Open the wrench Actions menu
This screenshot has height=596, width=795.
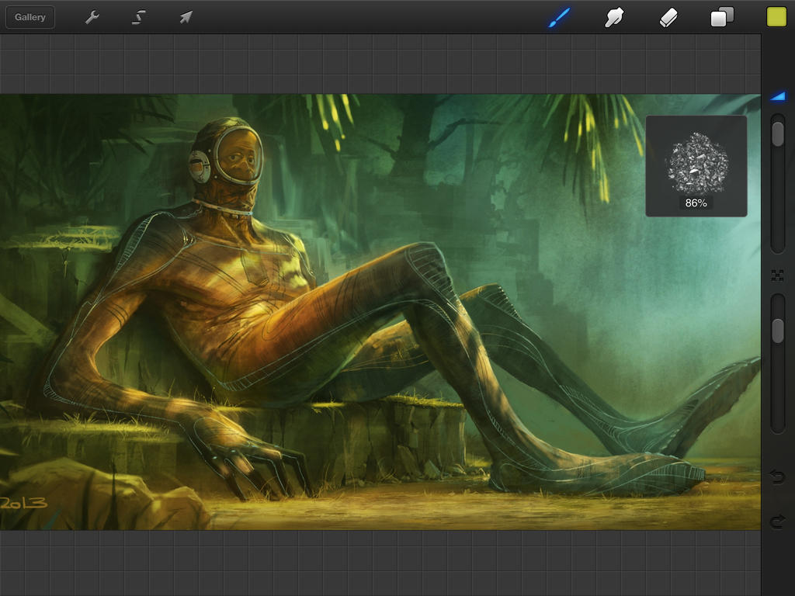(x=92, y=17)
